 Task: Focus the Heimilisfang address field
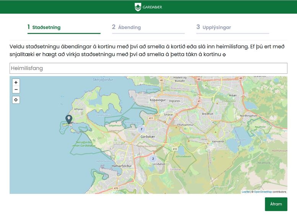click(x=148, y=68)
